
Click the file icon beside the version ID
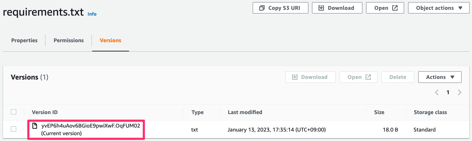tap(35, 126)
